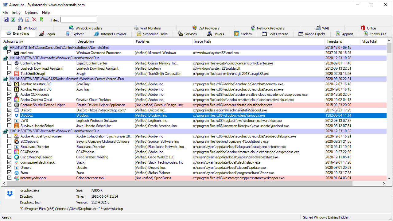This screenshot has height=221, width=393.
Task: Switch to the Office tab
Action: pyautogui.click(x=368, y=28)
